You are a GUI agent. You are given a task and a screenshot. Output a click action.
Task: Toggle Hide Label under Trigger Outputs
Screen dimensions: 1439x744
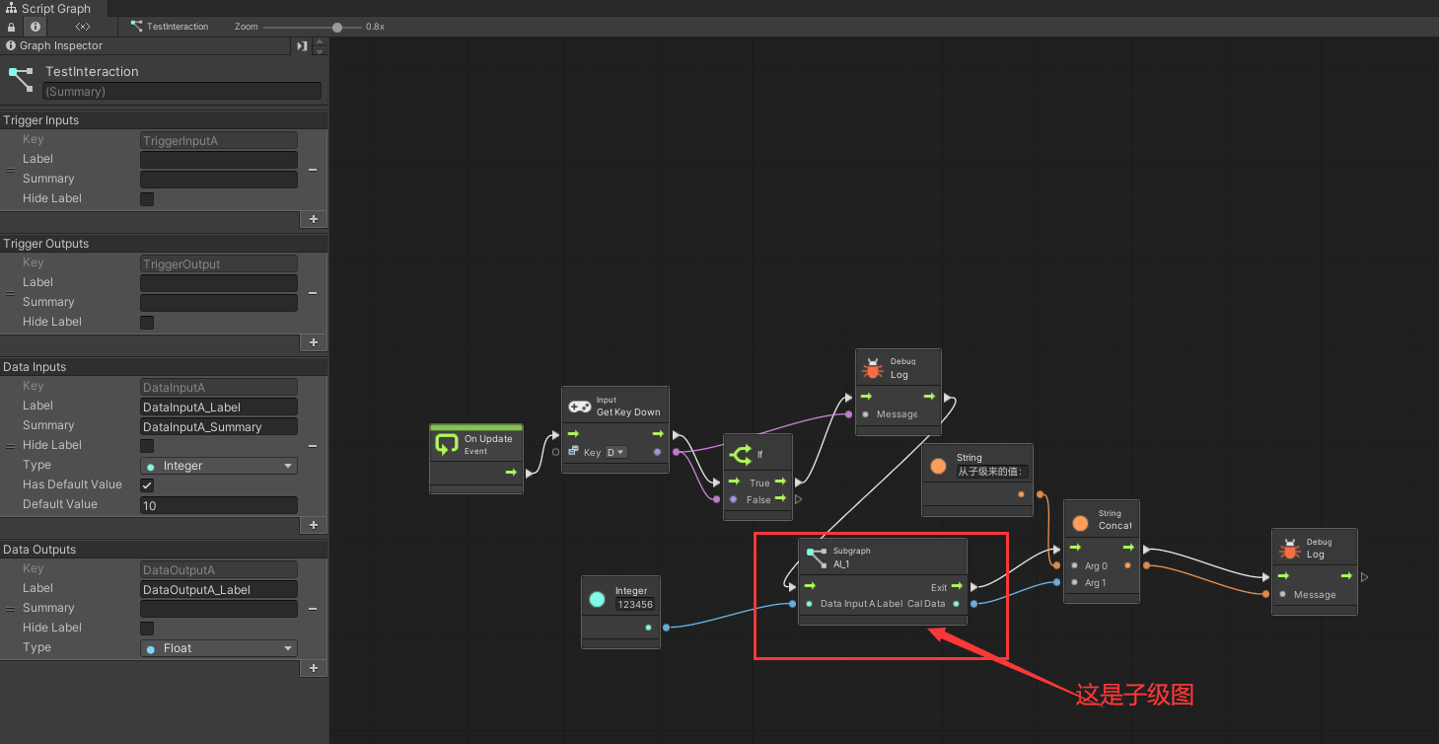[147, 323]
